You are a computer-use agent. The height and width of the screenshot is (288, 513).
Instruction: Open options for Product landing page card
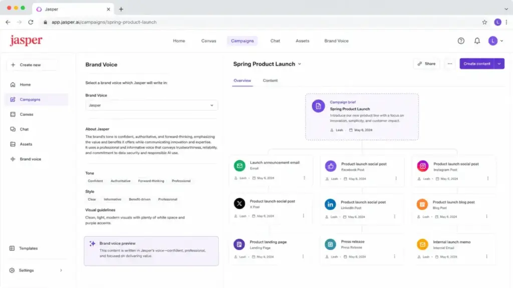[303, 256]
